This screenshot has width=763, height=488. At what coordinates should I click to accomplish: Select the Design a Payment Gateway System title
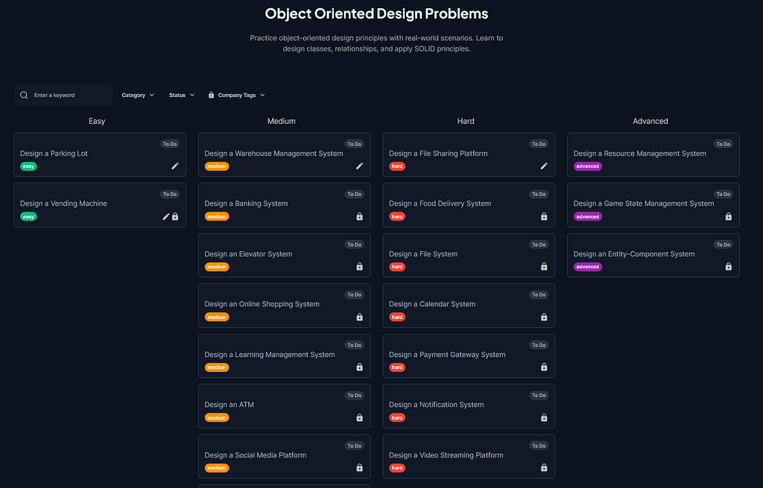point(447,355)
